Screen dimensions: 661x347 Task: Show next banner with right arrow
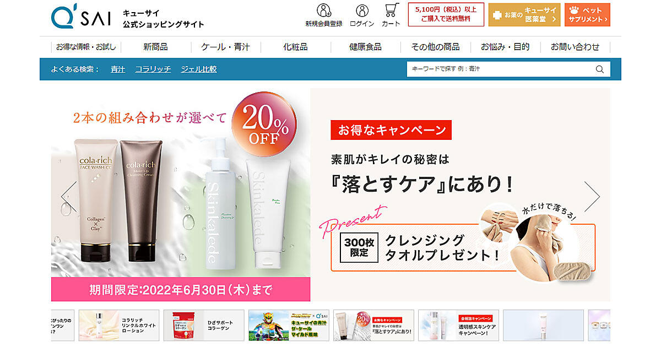tap(592, 196)
